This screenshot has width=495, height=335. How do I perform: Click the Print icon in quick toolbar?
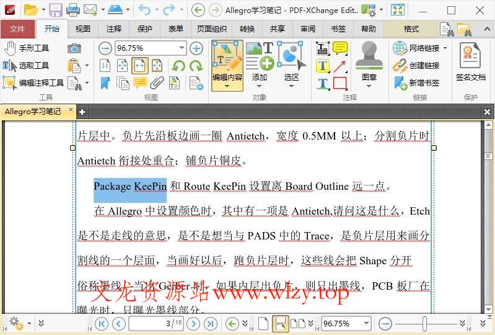click(x=73, y=10)
